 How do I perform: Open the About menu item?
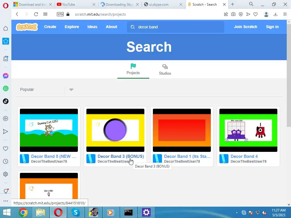click(x=111, y=27)
